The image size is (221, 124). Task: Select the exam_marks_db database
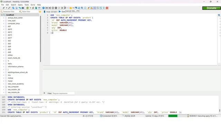[14, 58]
